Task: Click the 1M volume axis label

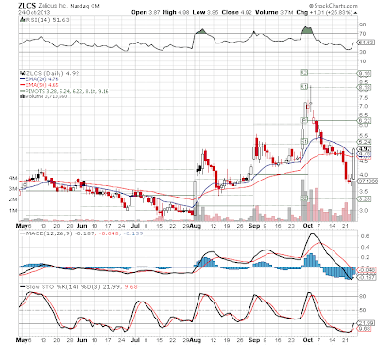Action: (13, 211)
